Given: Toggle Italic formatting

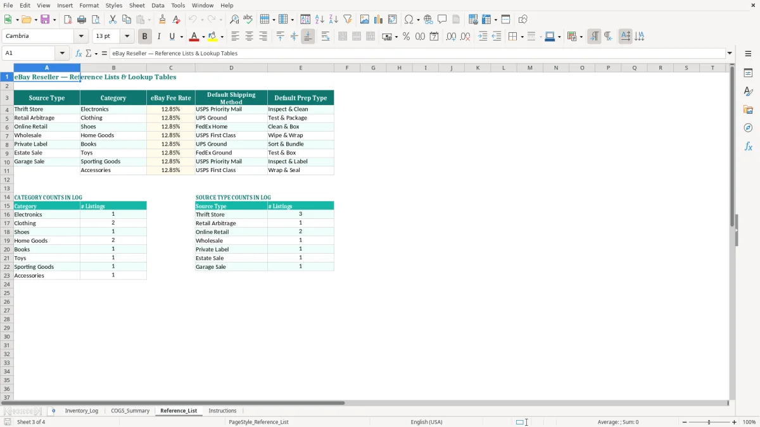Looking at the screenshot, I should pyautogui.click(x=159, y=37).
